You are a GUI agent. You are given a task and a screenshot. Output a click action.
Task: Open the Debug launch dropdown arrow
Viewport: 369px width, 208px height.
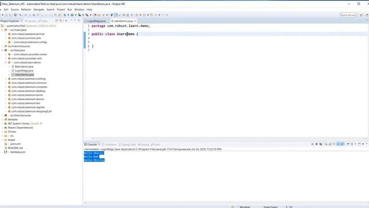click(68, 15)
